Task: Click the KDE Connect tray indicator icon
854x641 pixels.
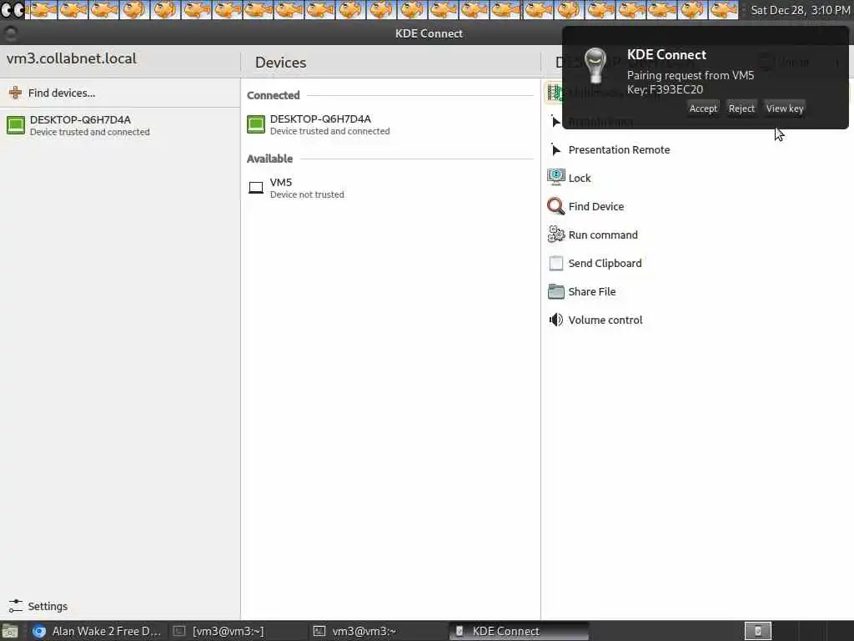Action: click(757, 631)
